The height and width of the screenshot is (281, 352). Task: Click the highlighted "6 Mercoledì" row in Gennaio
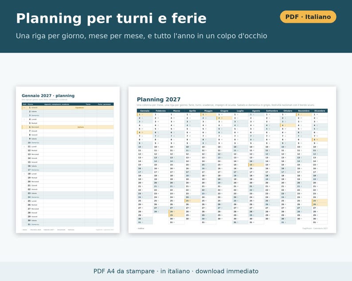tap(67, 127)
